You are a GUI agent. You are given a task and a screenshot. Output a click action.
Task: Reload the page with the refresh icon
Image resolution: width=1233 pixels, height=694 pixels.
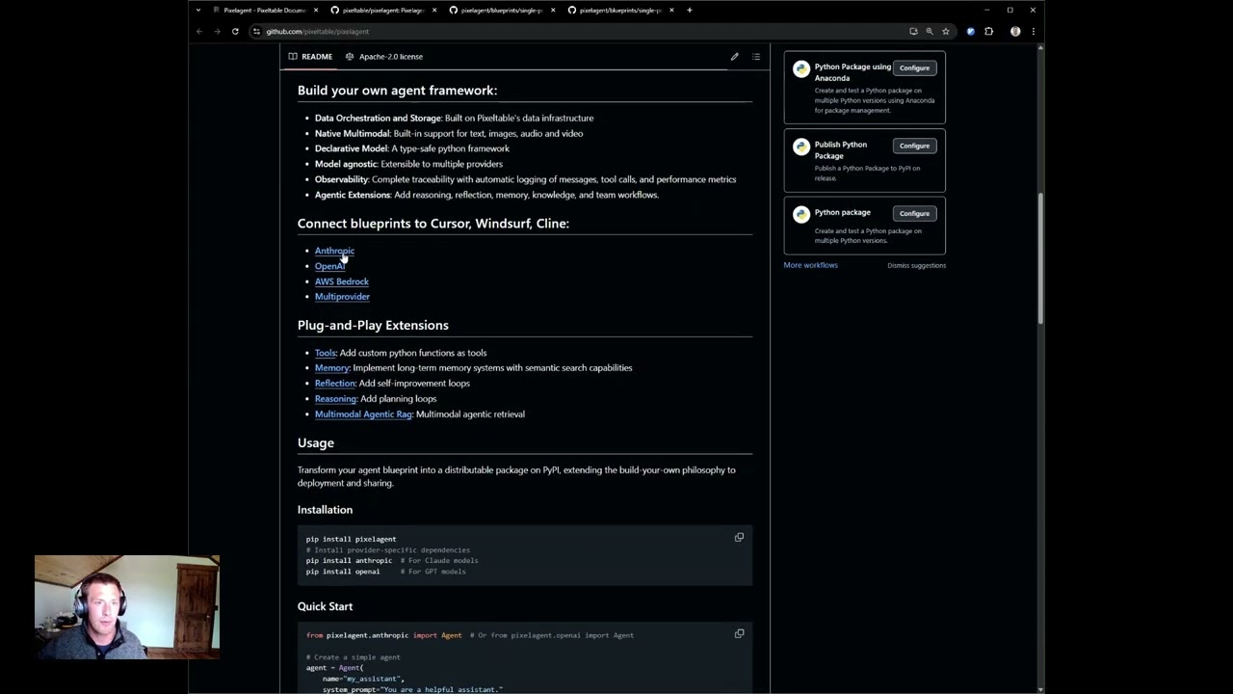click(235, 32)
